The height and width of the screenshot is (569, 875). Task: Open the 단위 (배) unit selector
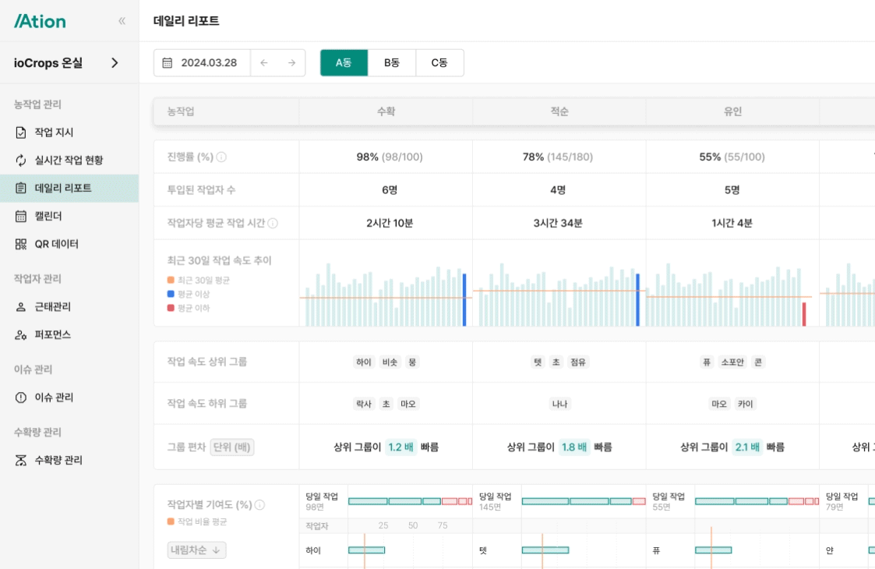(232, 447)
